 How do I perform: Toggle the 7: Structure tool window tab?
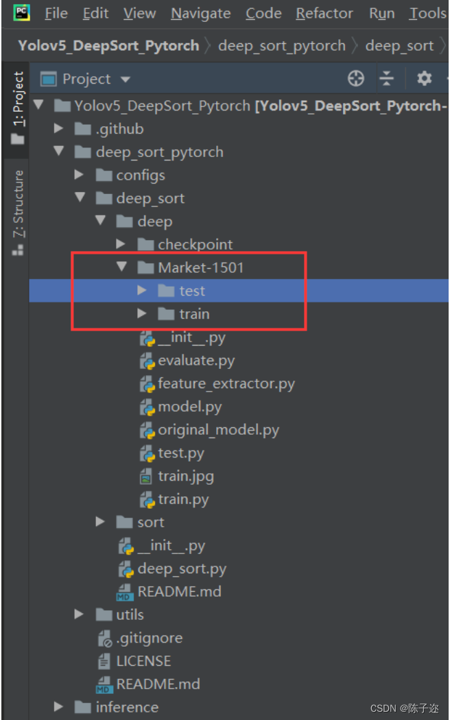coord(17,212)
